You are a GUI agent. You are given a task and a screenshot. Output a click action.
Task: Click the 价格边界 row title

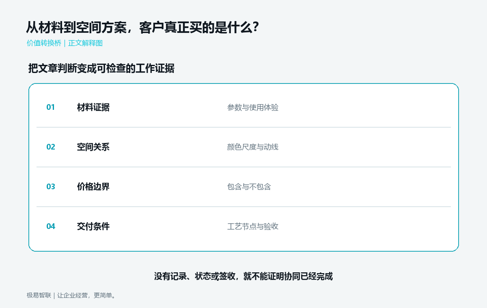(x=93, y=187)
